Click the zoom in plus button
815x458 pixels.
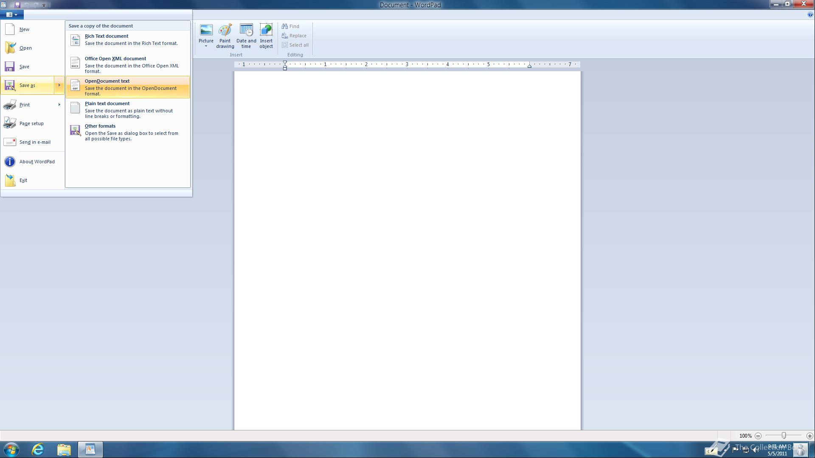click(809, 436)
